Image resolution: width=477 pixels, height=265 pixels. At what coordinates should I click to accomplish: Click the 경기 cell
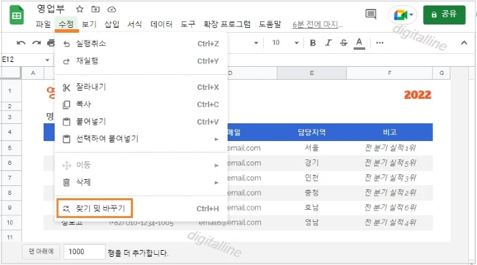(311, 163)
